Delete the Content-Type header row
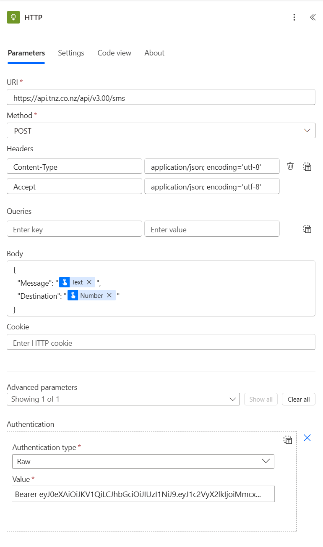 click(x=290, y=166)
